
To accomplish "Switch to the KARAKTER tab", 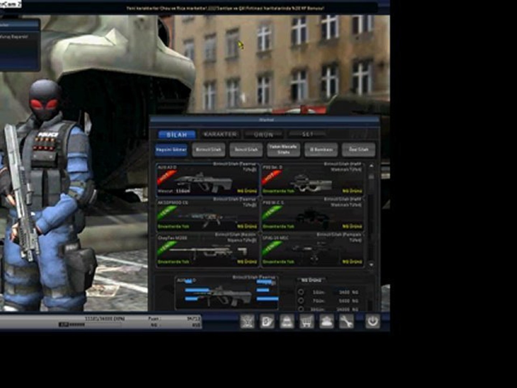I will 220,134.
